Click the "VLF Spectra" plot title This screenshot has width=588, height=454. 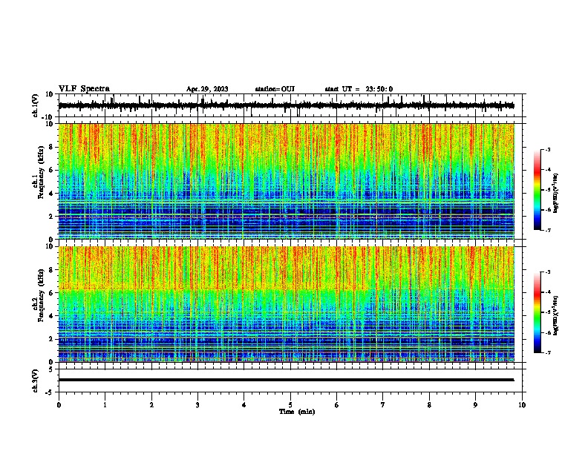coord(84,89)
